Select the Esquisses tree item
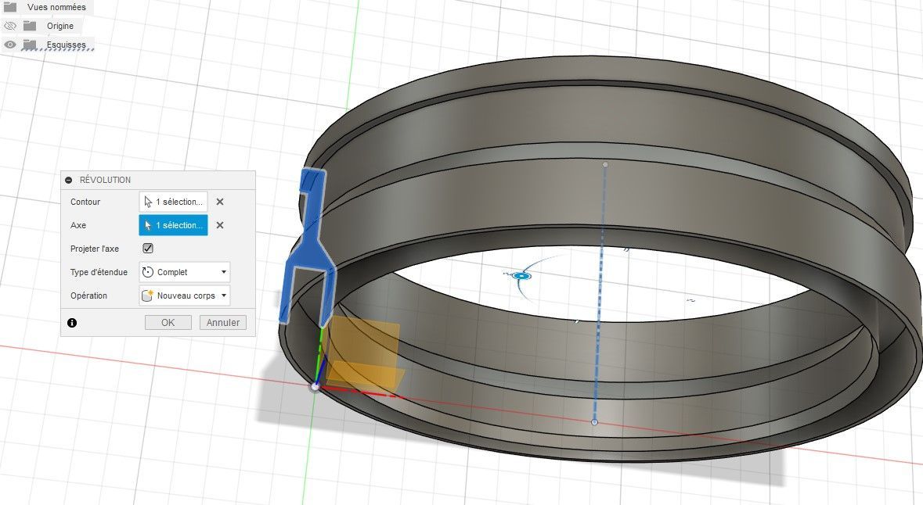The height and width of the screenshot is (505, 923). coord(66,45)
